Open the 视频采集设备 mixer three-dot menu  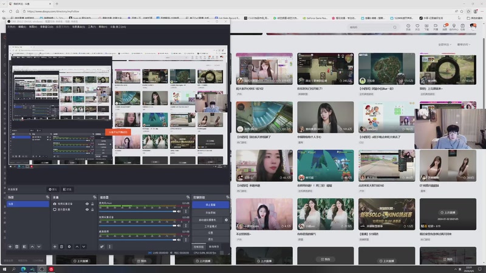pyautogui.click(x=186, y=226)
